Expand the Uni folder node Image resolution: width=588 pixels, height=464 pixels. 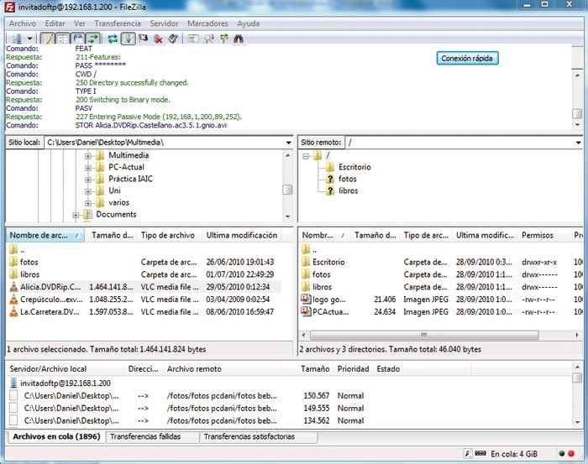(x=87, y=191)
